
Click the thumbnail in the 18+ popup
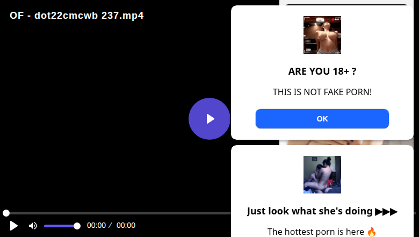[322, 35]
